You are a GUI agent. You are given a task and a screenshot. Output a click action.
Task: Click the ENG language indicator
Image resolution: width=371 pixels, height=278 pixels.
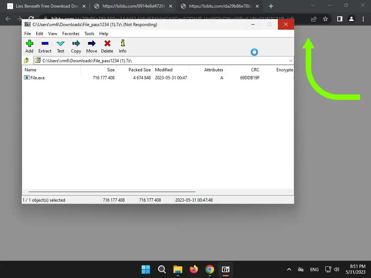point(314,269)
